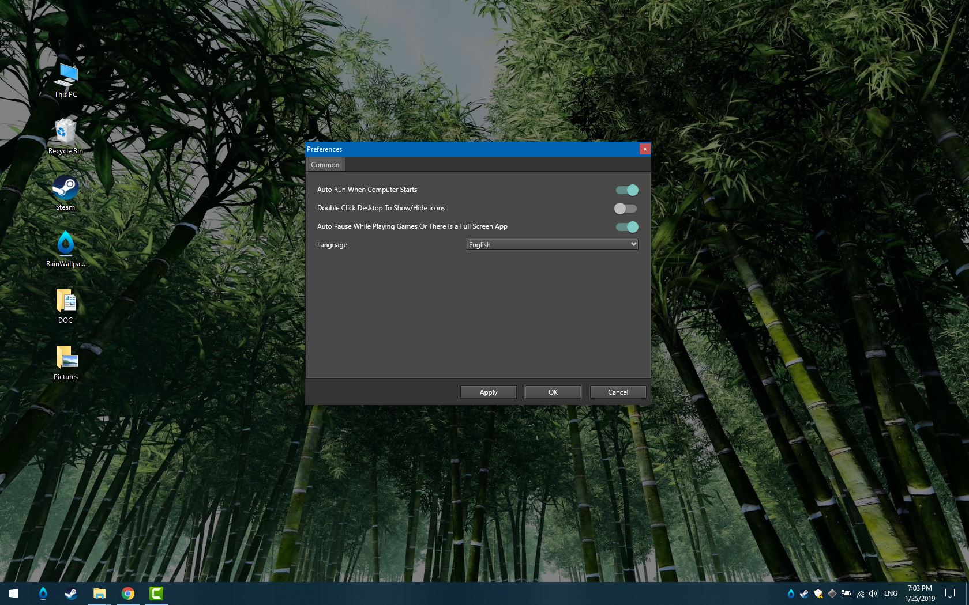The width and height of the screenshot is (969, 605).
Task: Open the RainWallpaper desktop shortcut
Action: coord(65,244)
